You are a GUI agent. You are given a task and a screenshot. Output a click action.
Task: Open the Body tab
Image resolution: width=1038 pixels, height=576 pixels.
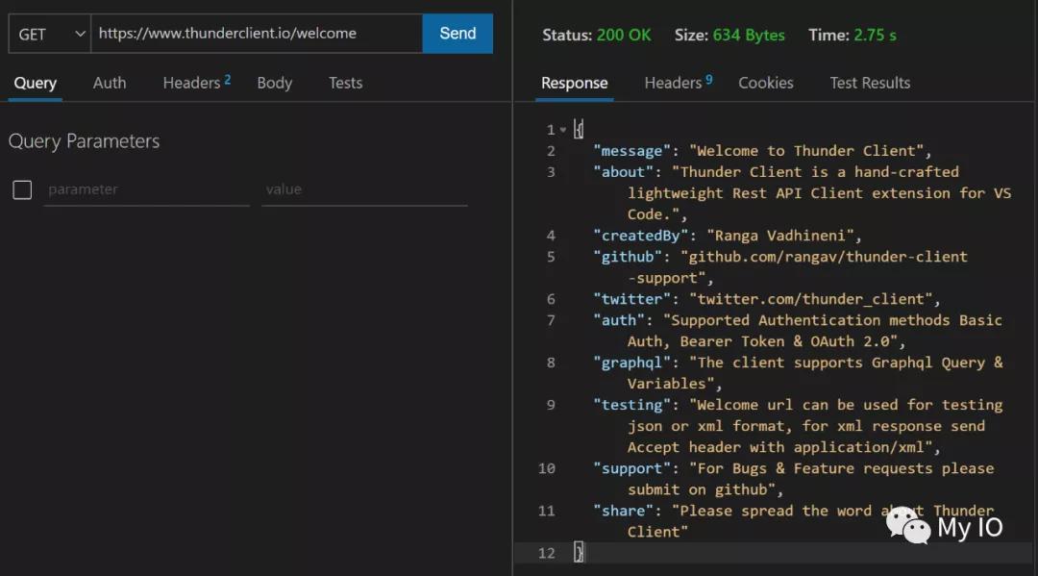pyautogui.click(x=274, y=83)
